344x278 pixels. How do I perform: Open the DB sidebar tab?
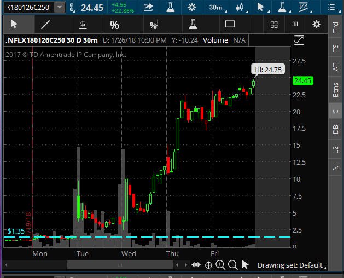coord(336,130)
